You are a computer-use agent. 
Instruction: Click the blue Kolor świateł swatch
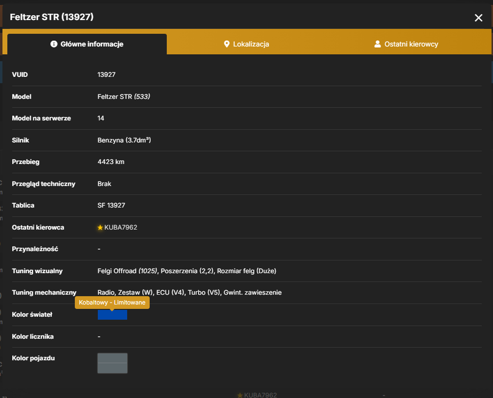113,315
